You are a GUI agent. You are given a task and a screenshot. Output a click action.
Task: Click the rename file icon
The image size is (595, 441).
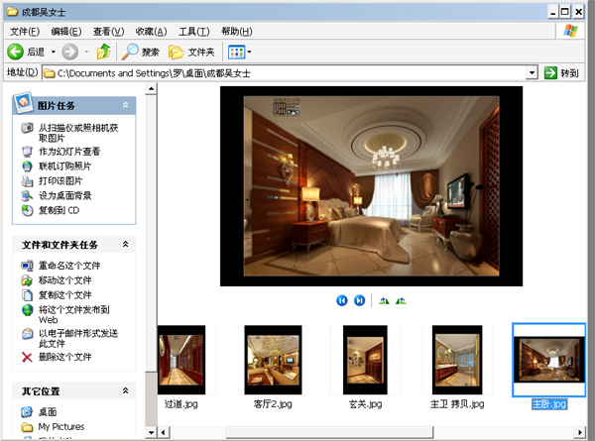point(27,266)
